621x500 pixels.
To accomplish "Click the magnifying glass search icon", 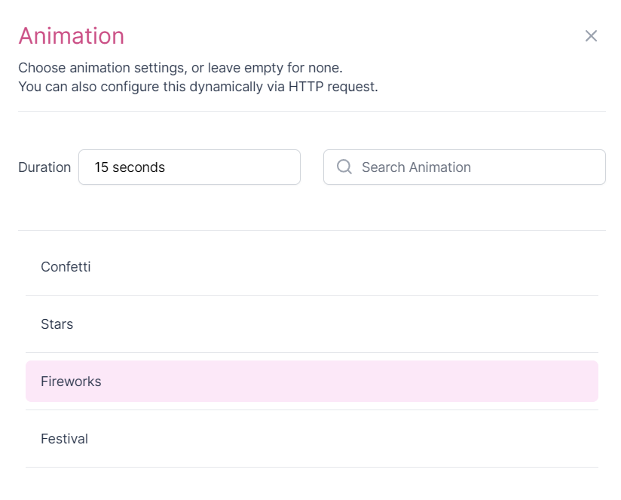I will (x=344, y=167).
